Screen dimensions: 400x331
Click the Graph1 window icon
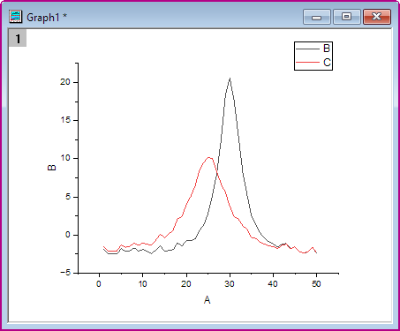pyautogui.click(x=16, y=17)
